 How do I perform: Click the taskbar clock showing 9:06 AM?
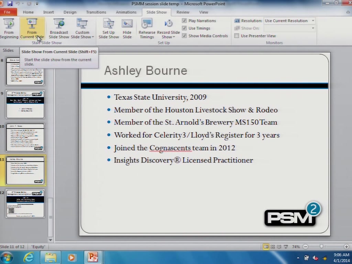pyautogui.click(x=342, y=258)
